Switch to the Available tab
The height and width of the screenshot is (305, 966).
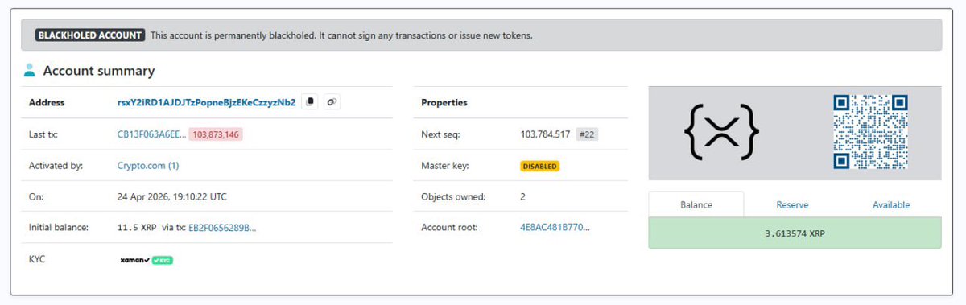pyautogui.click(x=891, y=204)
